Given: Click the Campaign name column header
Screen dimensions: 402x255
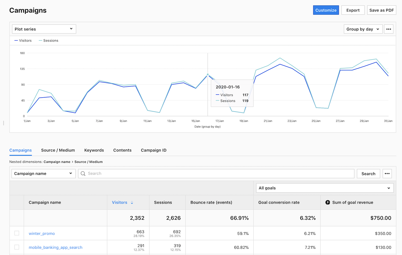Looking at the screenshot, I should pos(45,202).
